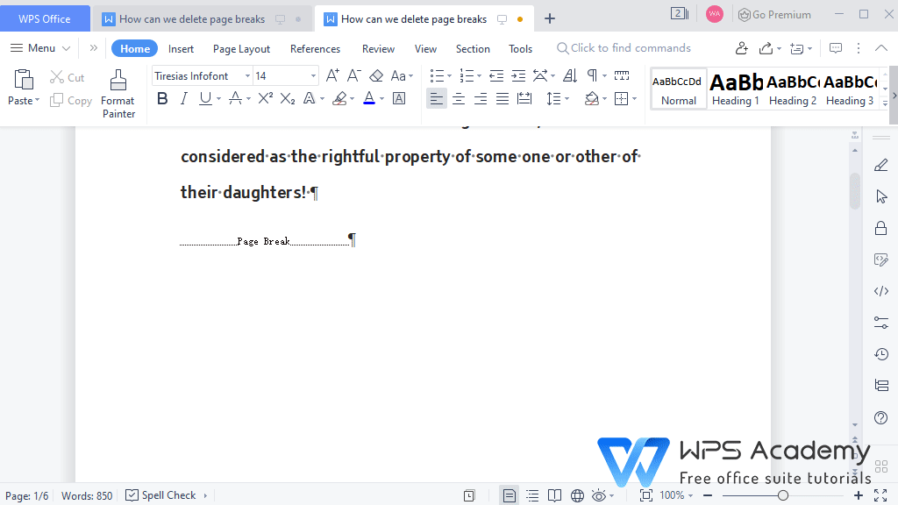Open the history icon in right sidebar
The height and width of the screenshot is (505, 898).
(x=880, y=354)
